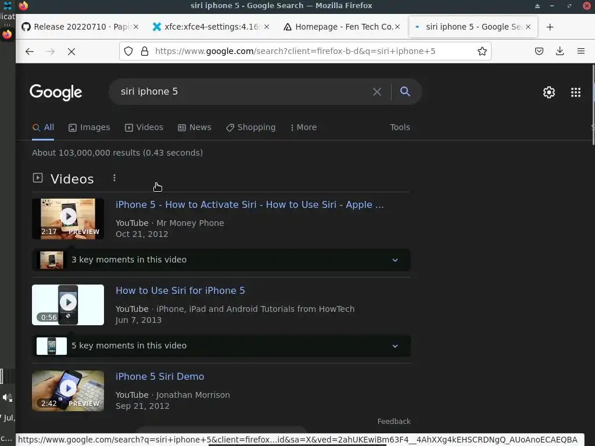Click the 'Sep 21, 2012' date text
The height and width of the screenshot is (446, 595).
(142, 406)
